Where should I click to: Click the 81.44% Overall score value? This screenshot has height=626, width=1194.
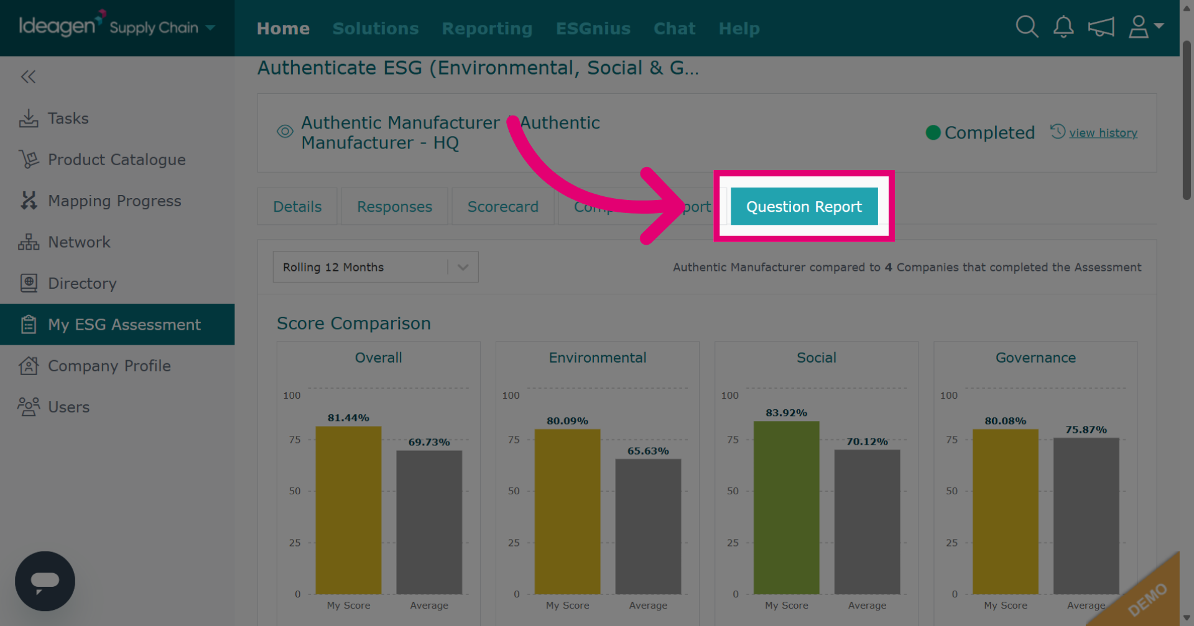pos(348,418)
